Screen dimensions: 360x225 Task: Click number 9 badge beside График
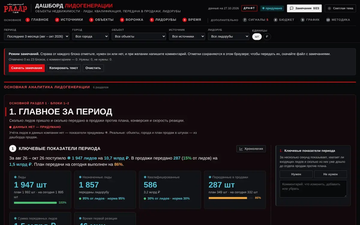coord(303,20)
